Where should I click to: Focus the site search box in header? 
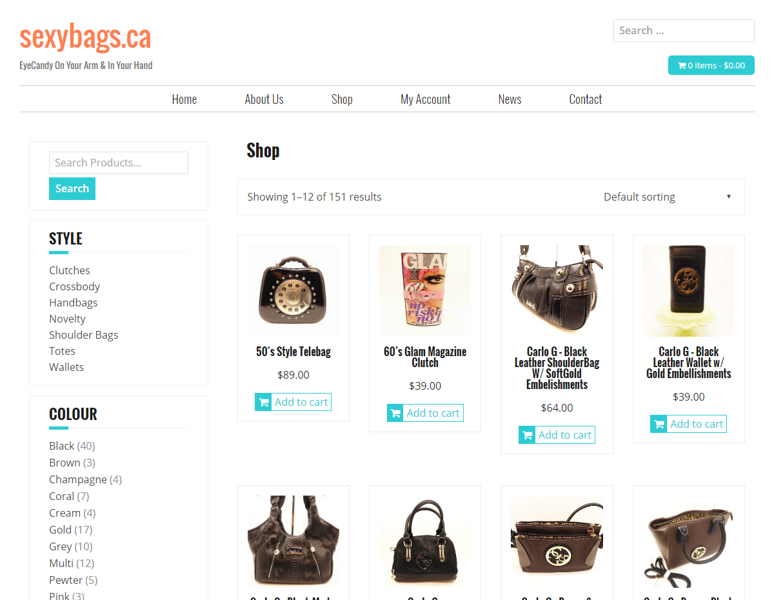click(x=684, y=30)
